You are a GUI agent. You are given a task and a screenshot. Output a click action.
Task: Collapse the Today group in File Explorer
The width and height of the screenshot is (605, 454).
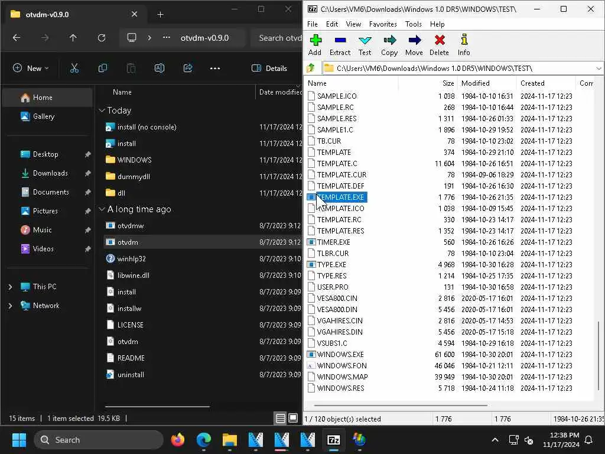tap(102, 111)
